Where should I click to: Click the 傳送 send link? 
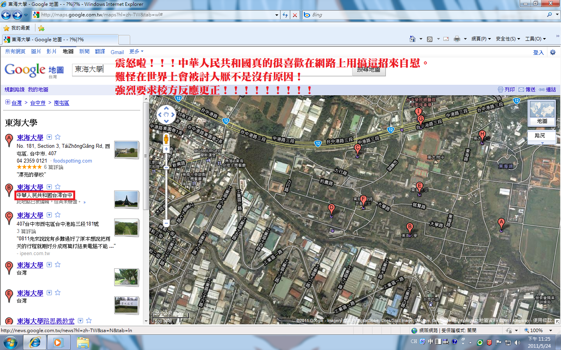click(x=527, y=89)
